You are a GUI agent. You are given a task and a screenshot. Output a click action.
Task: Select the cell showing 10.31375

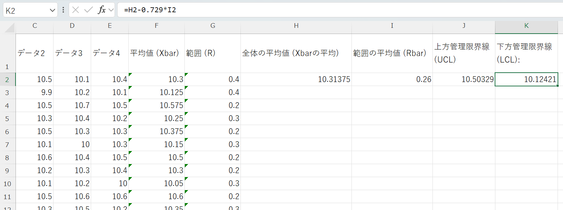coord(296,79)
